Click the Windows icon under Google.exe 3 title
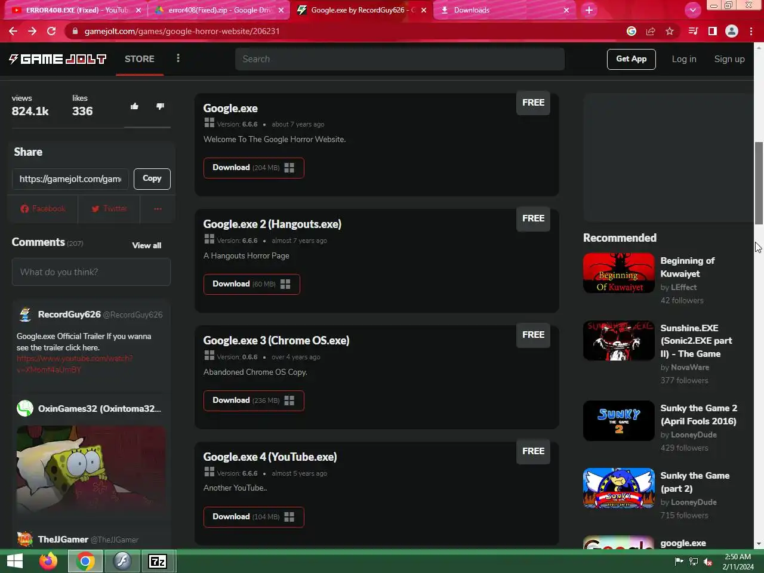The width and height of the screenshot is (764, 573). pyautogui.click(x=209, y=355)
